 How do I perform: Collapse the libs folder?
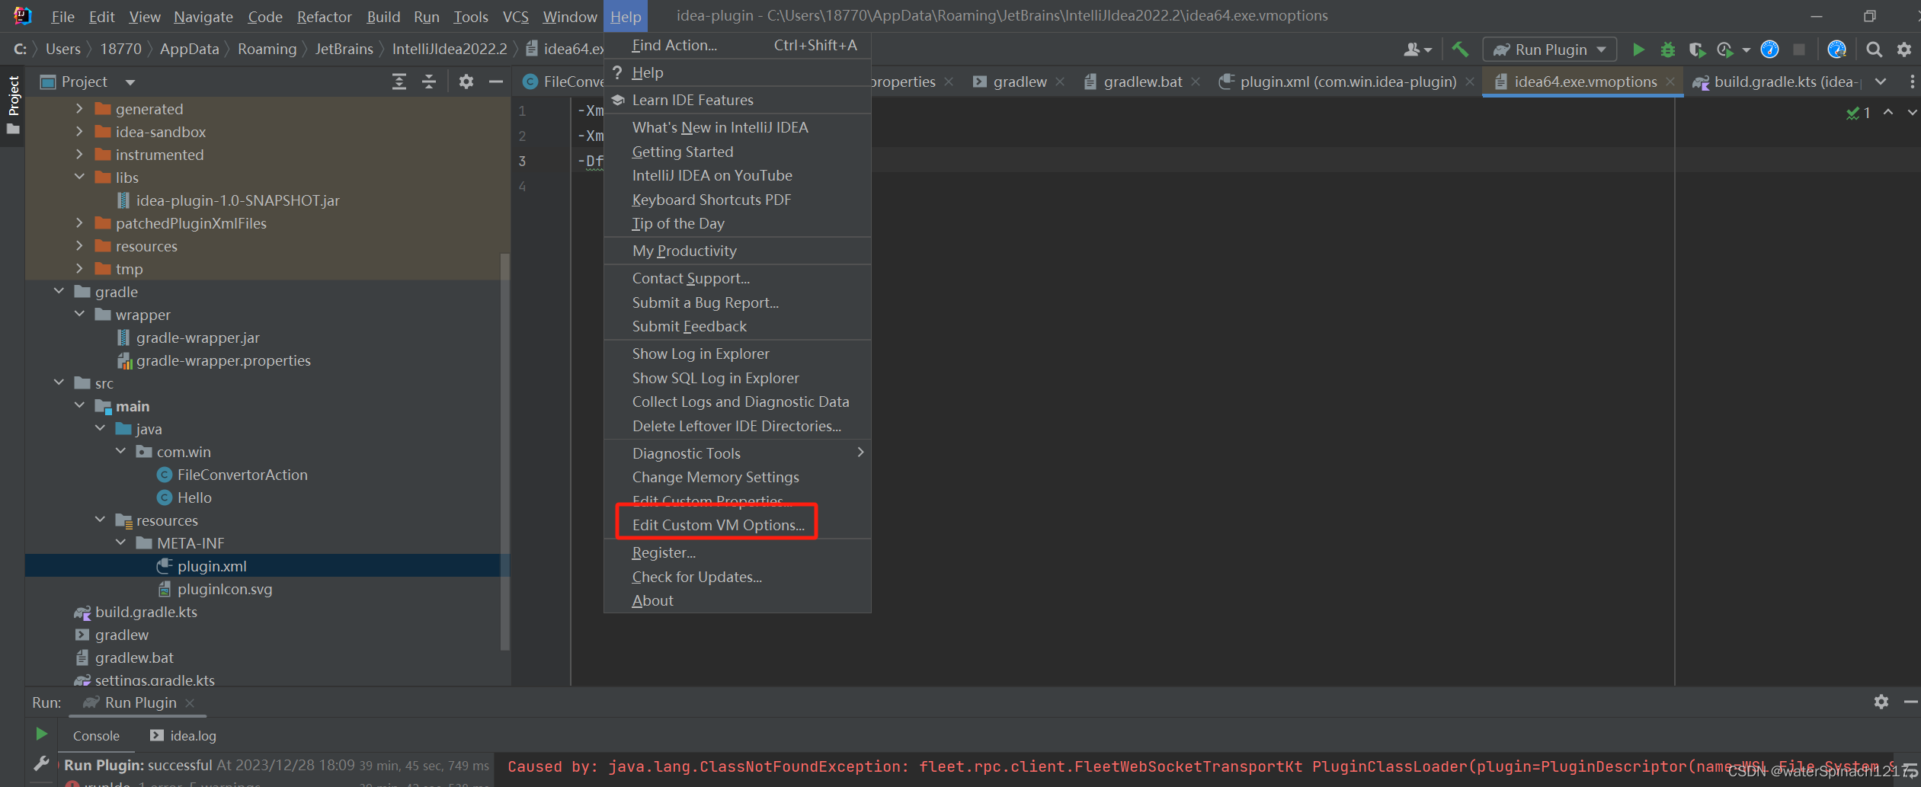(79, 178)
